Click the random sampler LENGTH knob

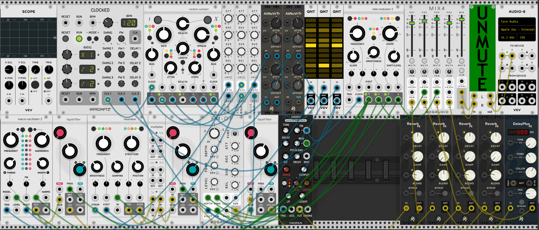click(183, 48)
